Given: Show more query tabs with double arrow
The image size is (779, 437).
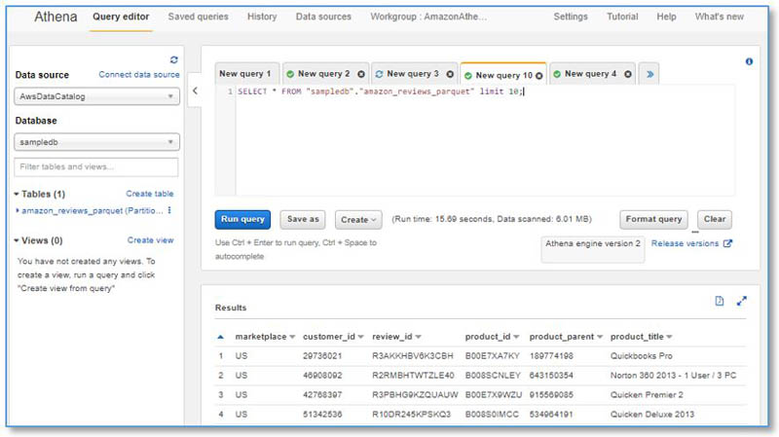Looking at the screenshot, I should [x=649, y=74].
